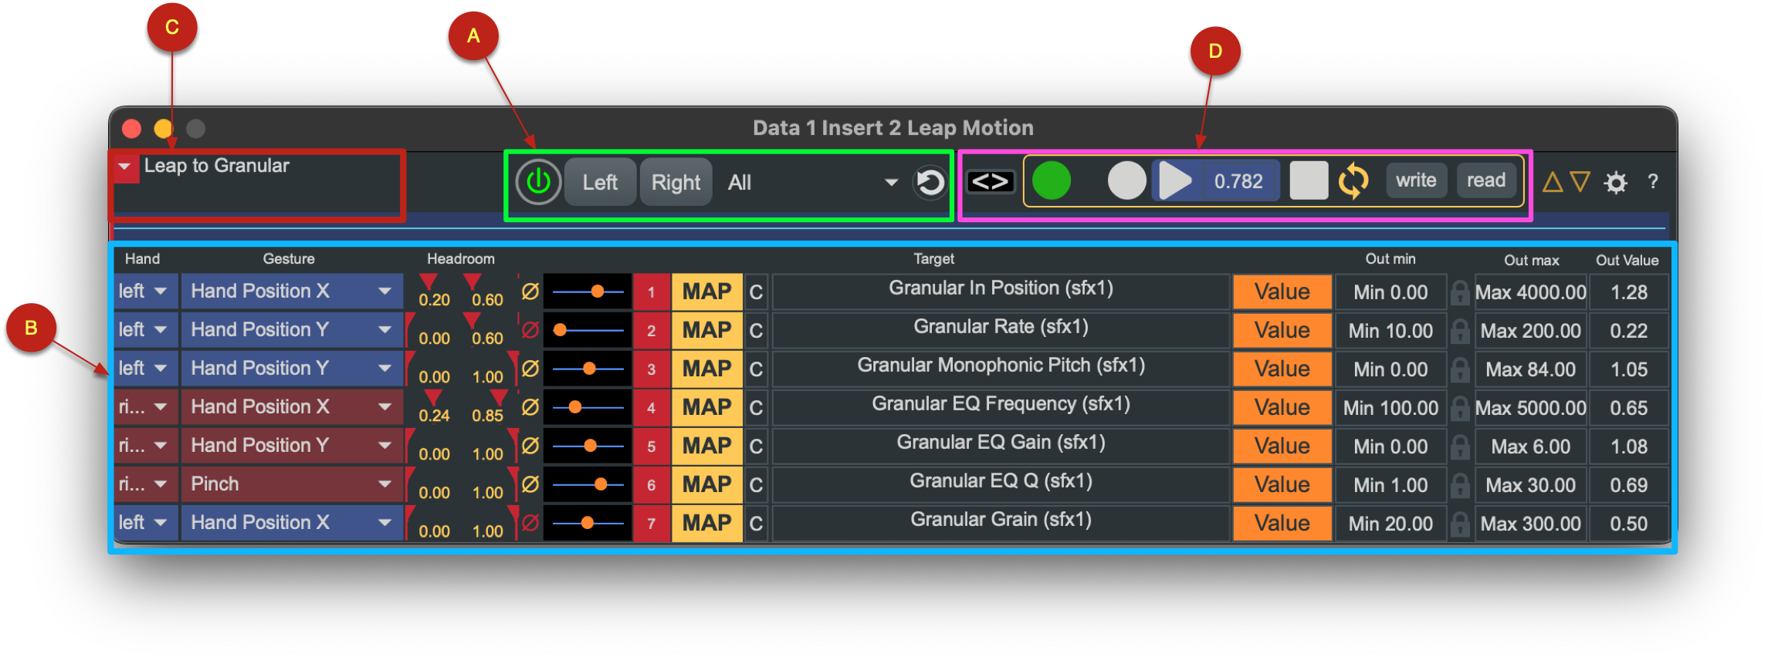1768x664 pixels.
Task: Open the hand dropdown in row 1
Action: pyautogui.click(x=145, y=292)
